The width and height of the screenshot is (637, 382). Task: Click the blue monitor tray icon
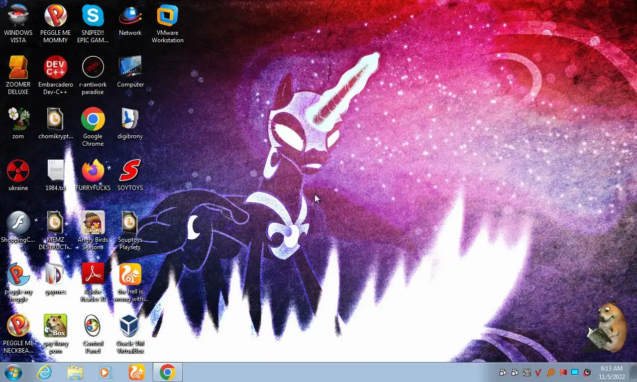click(x=575, y=373)
